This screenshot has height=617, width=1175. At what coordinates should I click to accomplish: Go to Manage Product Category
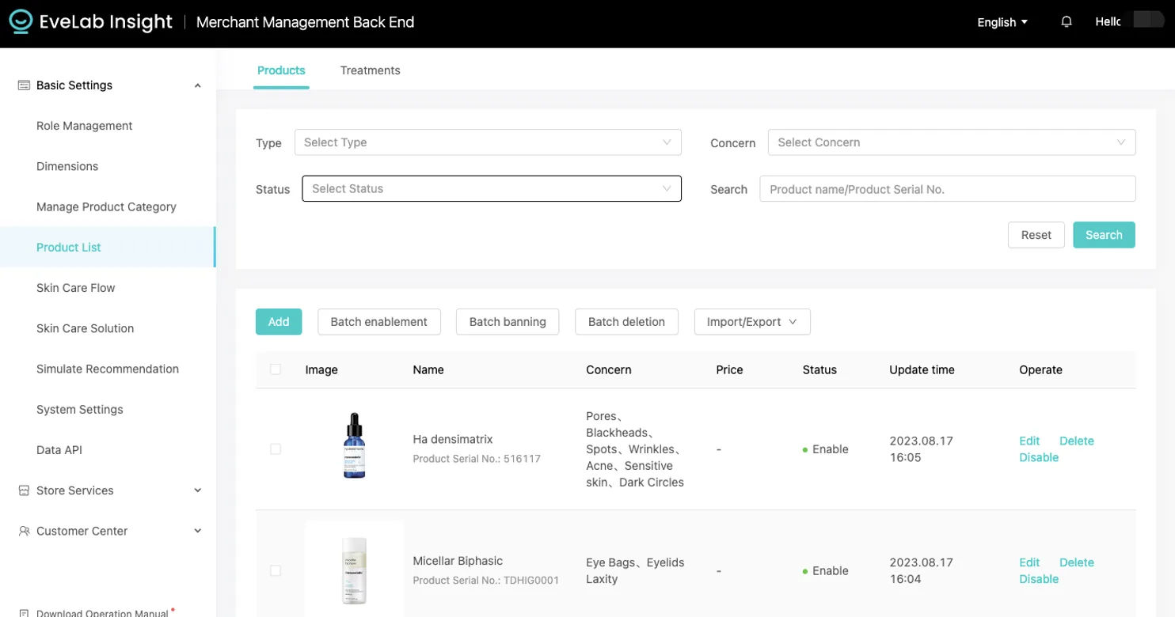point(108,206)
